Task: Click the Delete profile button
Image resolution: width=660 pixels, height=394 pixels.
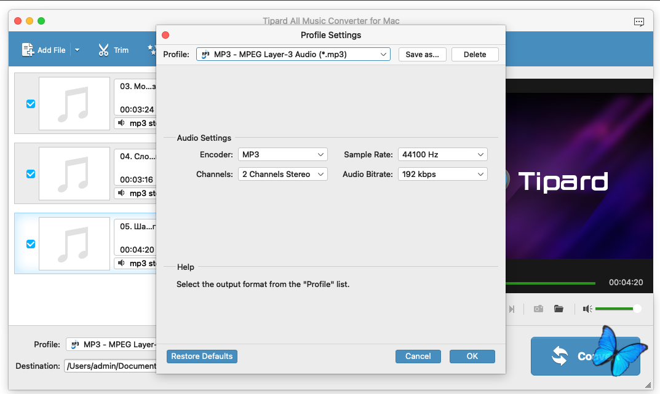Action: click(475, 54)
